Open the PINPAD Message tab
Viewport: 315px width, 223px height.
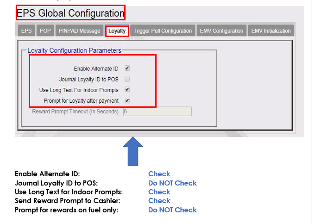pos(79,31)
